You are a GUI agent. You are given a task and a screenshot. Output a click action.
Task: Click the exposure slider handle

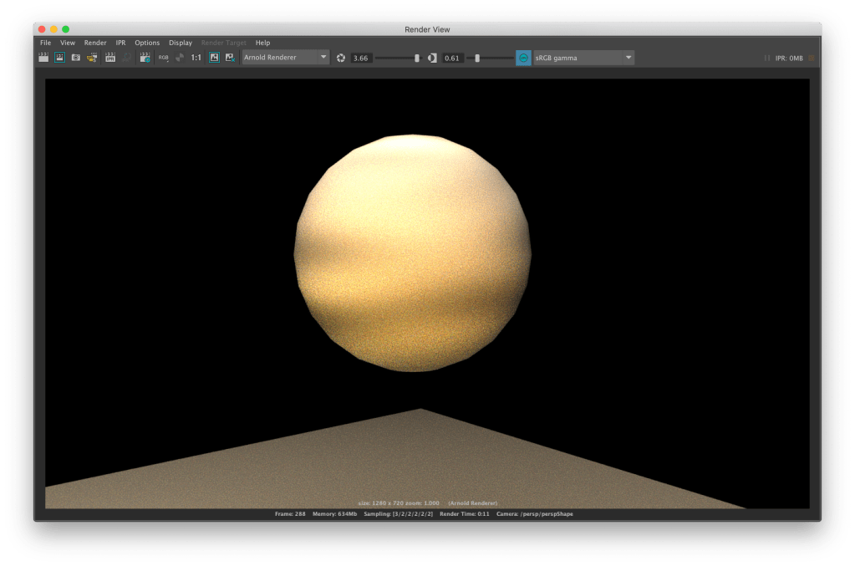pos(417,58)
